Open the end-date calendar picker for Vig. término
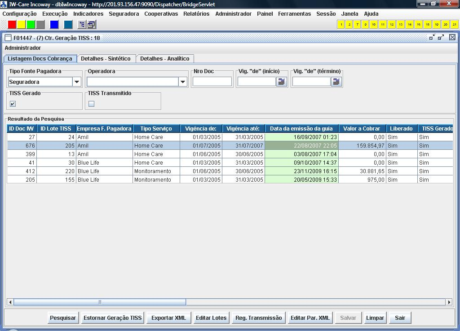Viewport: 460px width, 331px height. (x=336, y=82)
